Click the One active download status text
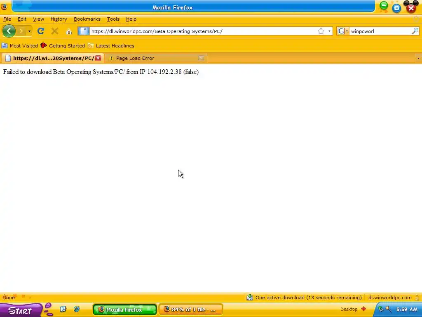Viewport: 422px width, 317px height. tap(308, 298)
